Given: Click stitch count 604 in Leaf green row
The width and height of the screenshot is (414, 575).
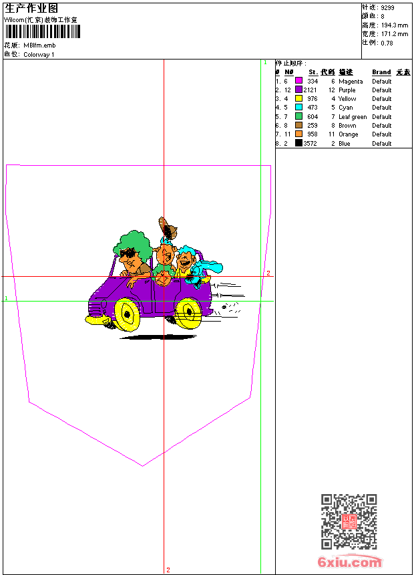Looking at the screenshot, I should point(313,116).
